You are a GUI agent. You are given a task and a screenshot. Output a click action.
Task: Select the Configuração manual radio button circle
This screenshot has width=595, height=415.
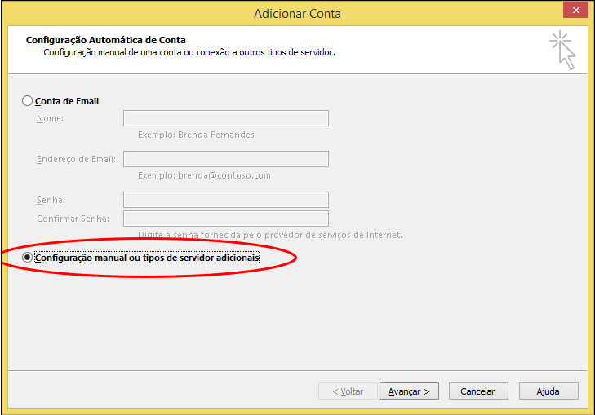[x=27, y=258]
